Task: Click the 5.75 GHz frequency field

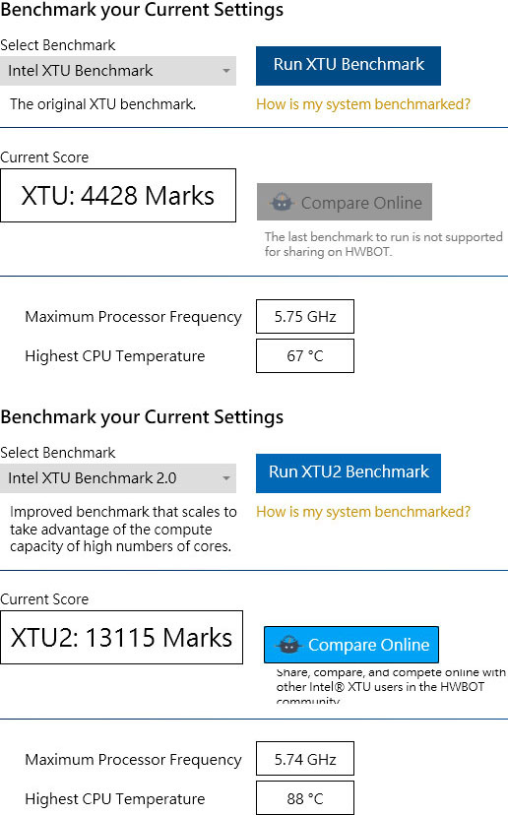Action: 304,316
